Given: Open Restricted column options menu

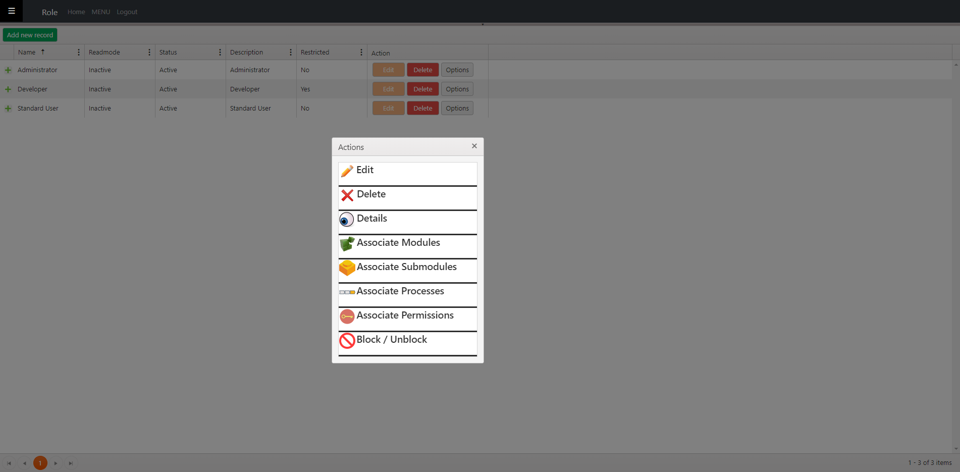Looking at the screenshot, I should (361, 53).
